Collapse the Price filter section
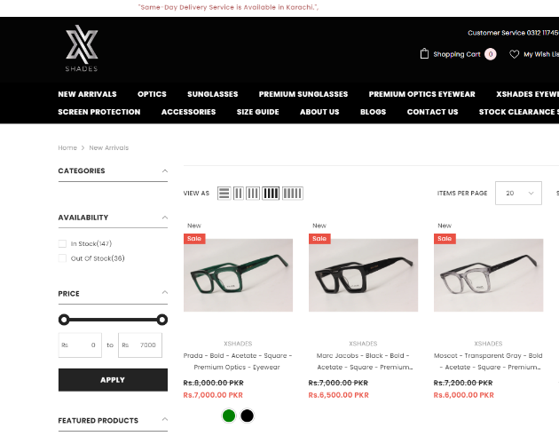The image size is (559, 444). click(x=165, y=292)
